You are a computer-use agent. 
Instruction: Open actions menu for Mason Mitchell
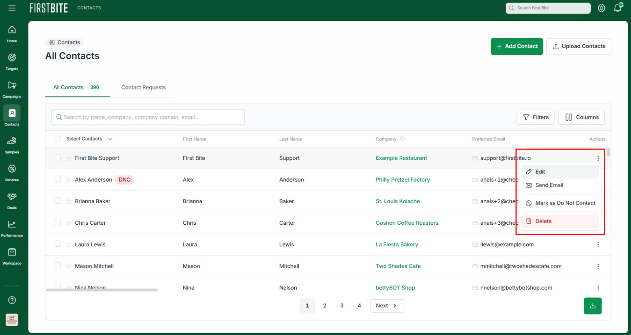(598, 266)
